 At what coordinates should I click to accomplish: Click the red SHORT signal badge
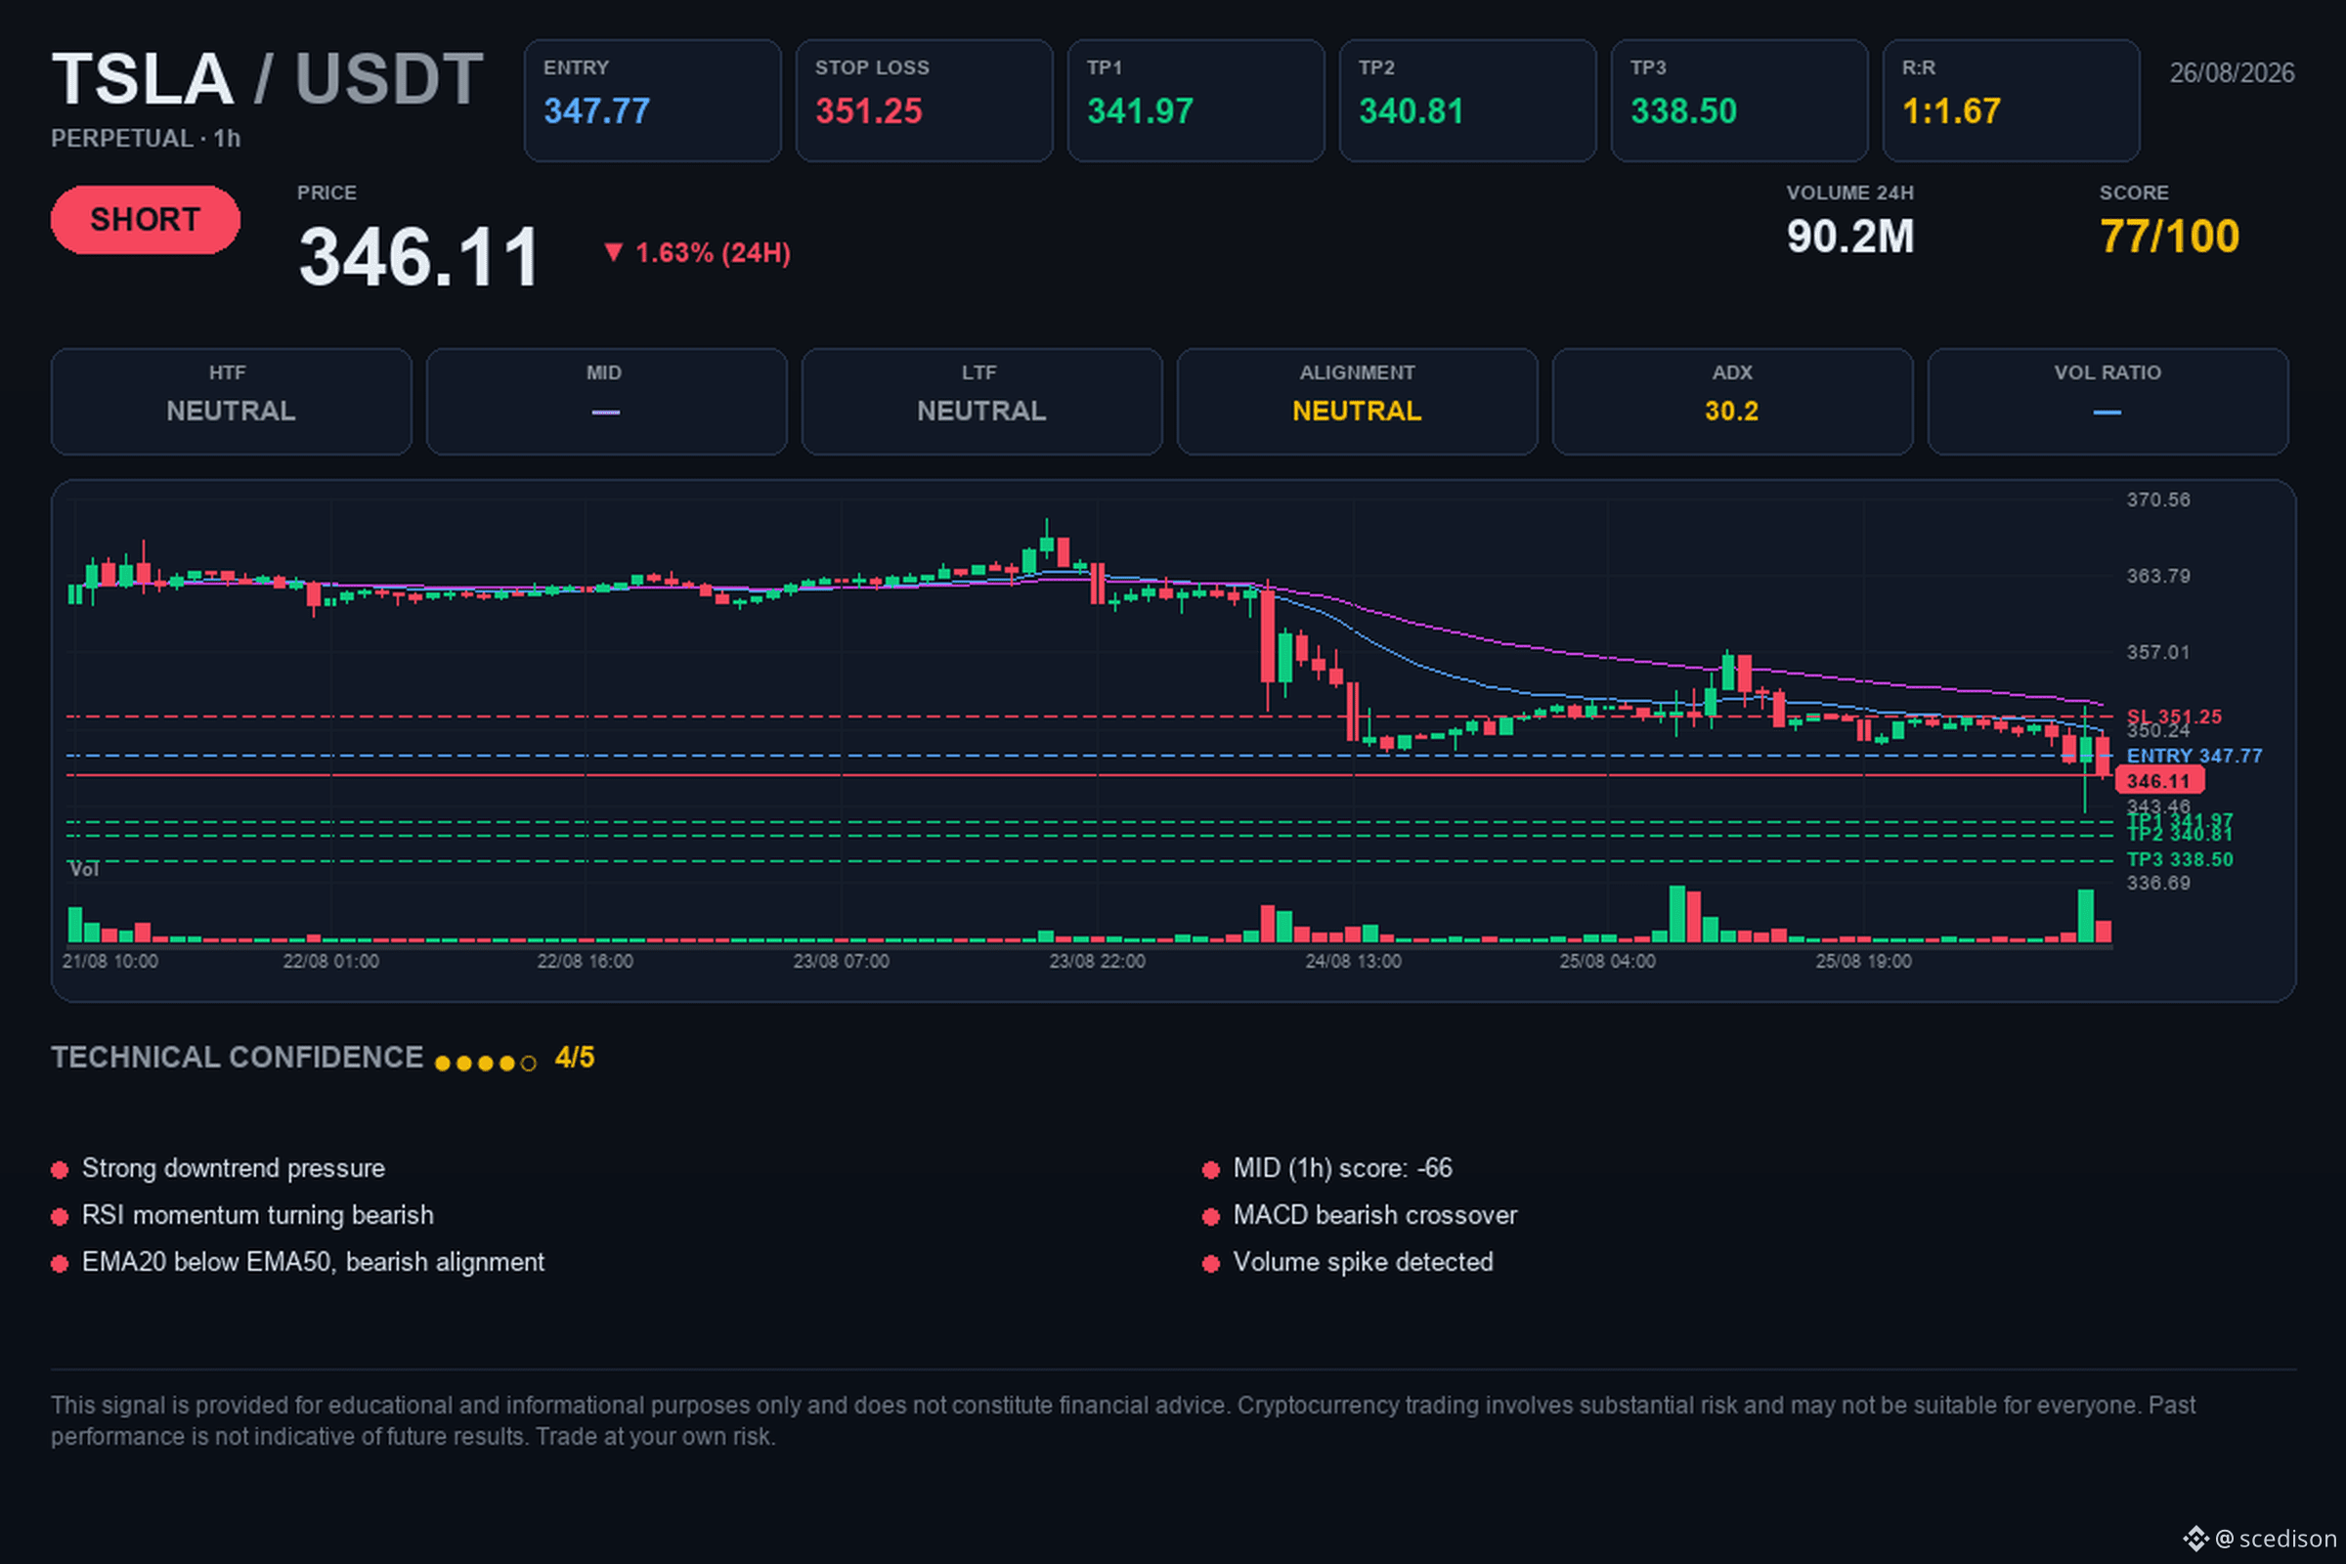click(x=146, y=219)
